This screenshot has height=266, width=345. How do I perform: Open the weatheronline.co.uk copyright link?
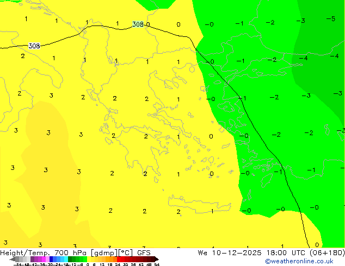click(299, 261)
